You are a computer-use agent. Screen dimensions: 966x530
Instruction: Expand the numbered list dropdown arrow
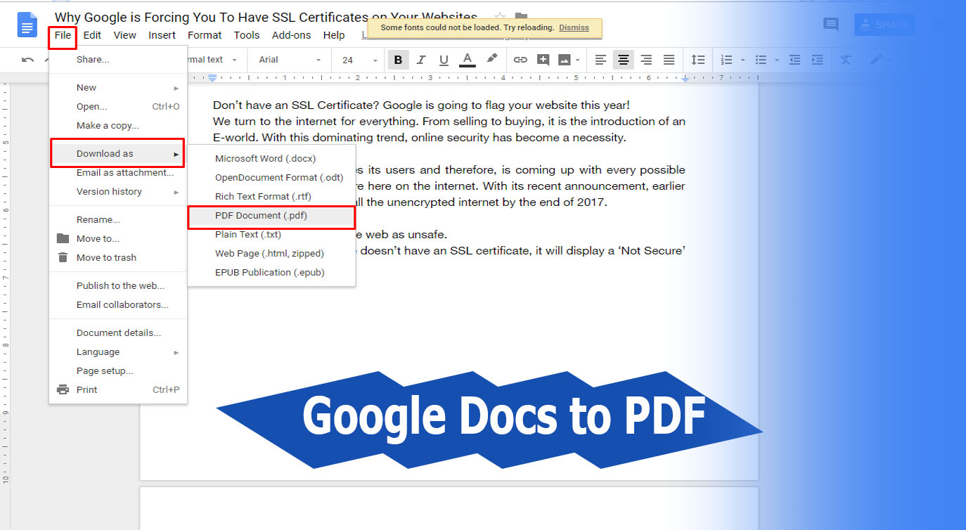[743, 60]
